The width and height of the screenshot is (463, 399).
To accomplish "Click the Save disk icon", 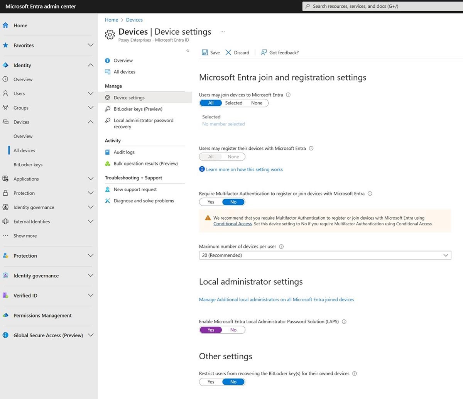I will (x=204, y=52).
